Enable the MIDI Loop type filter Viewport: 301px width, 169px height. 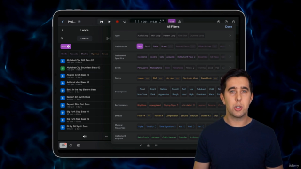[x=156, y=36]
